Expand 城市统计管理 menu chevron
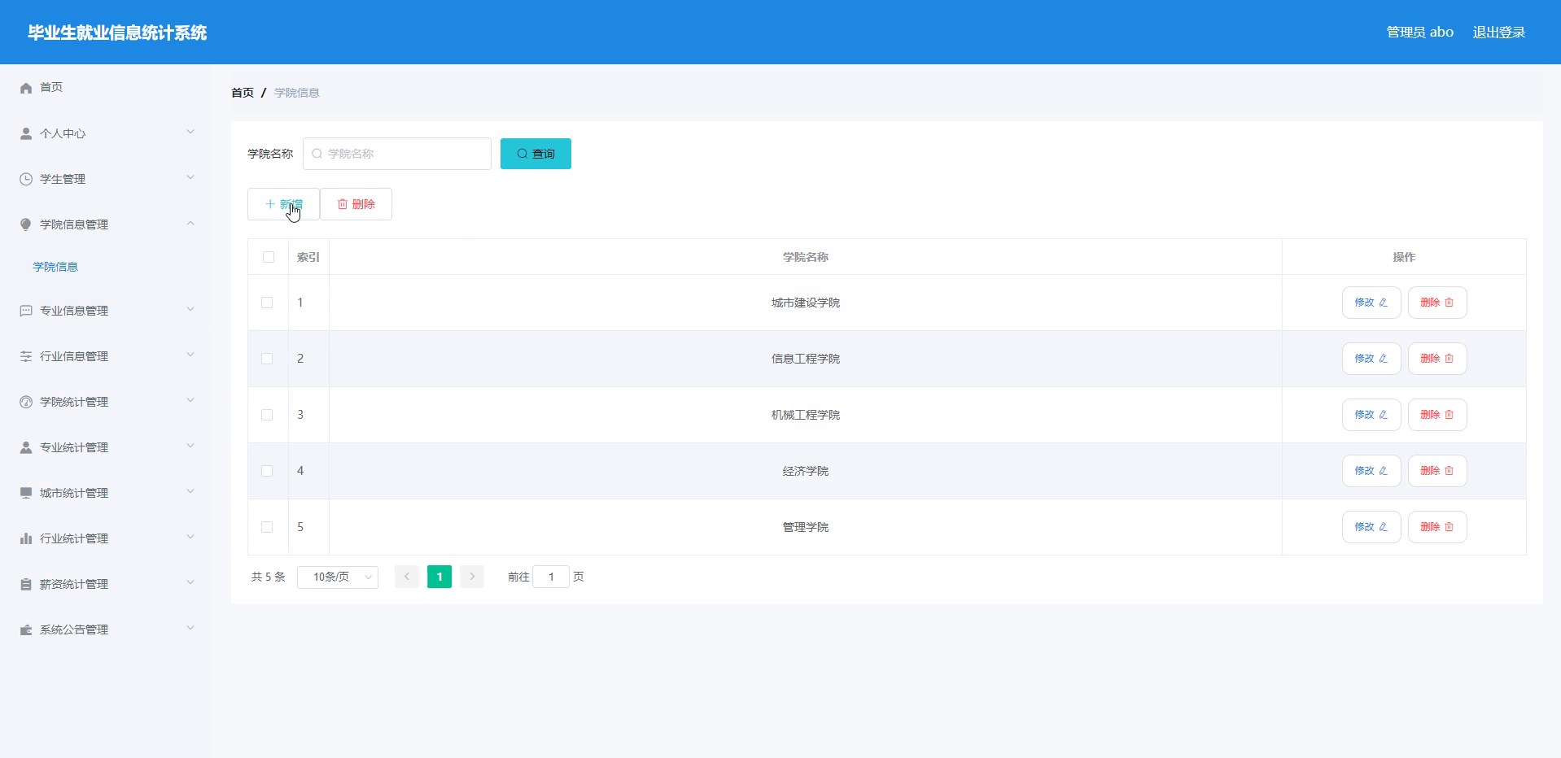This screenshot has width=1561, height=758. coord(190,491)
